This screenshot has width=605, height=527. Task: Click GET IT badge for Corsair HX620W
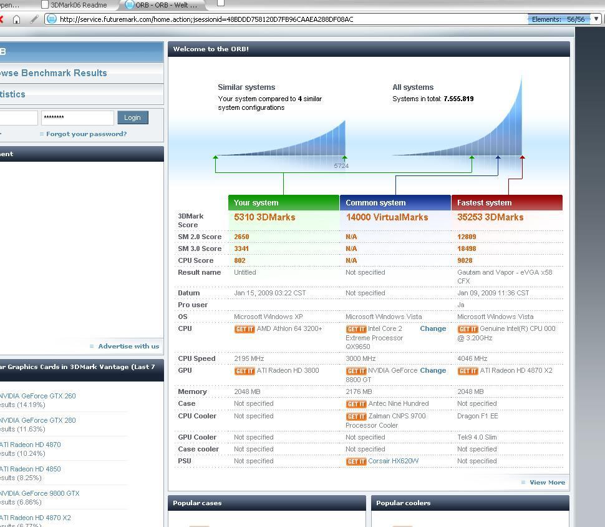pos(356,461)
